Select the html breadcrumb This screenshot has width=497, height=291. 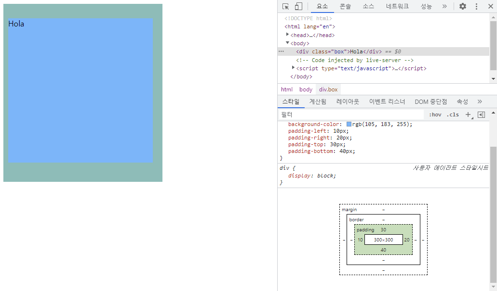[x=287, y=89]
